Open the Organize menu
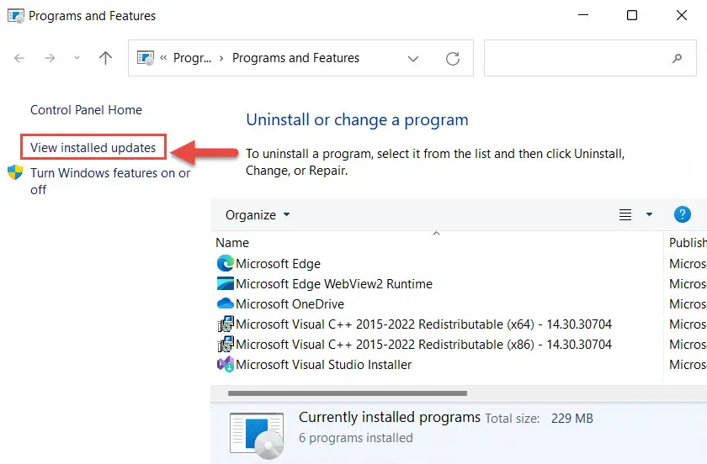 (x=258, y=215)
